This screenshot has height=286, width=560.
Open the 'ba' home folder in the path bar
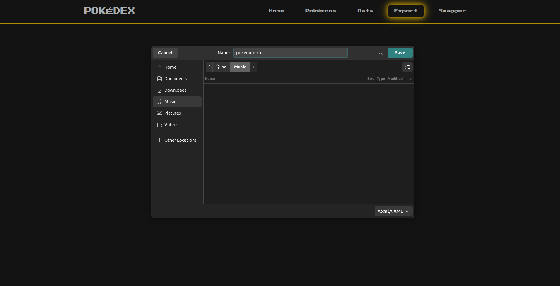(221, 67)
